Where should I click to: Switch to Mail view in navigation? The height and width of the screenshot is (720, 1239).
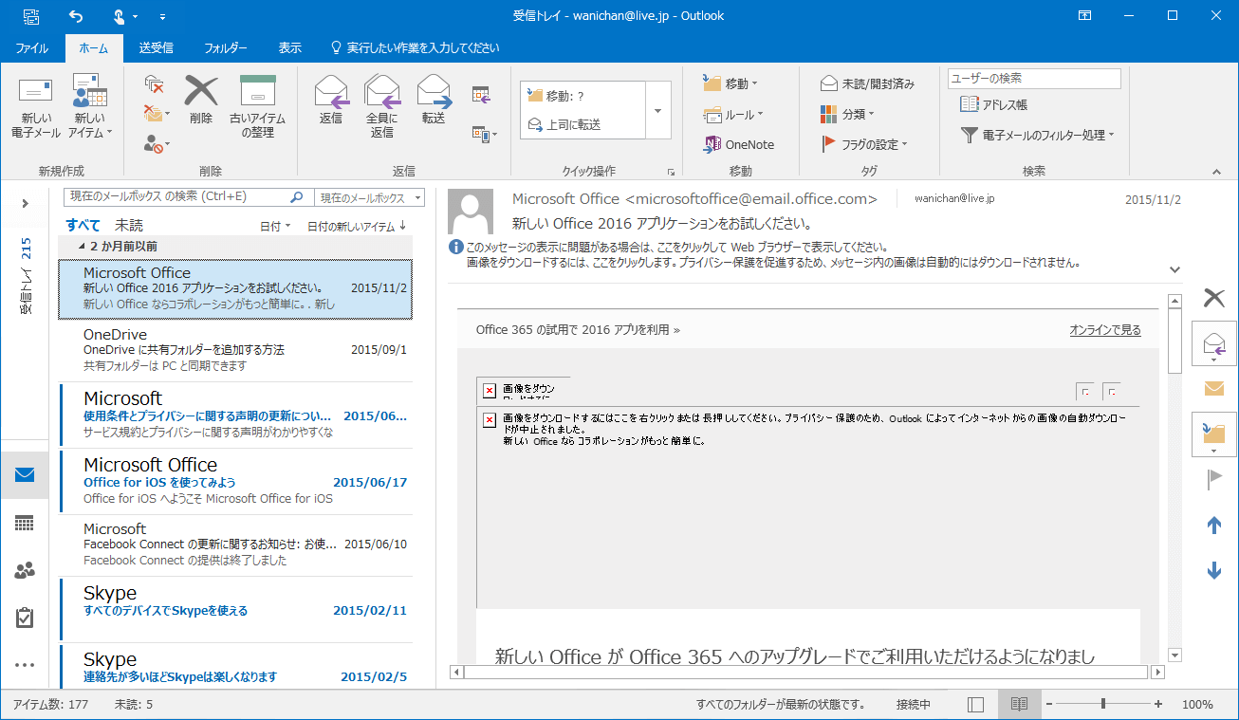pyautogui.click(x=25, y=475)
